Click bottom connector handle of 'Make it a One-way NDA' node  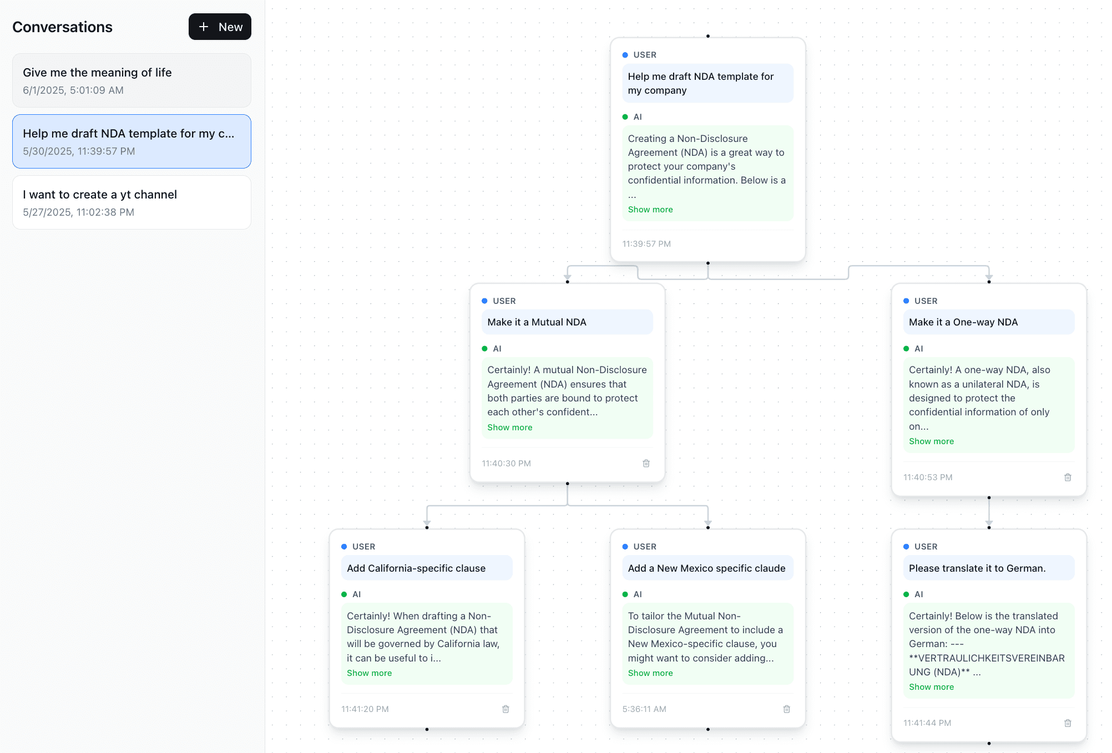(989, 497)
